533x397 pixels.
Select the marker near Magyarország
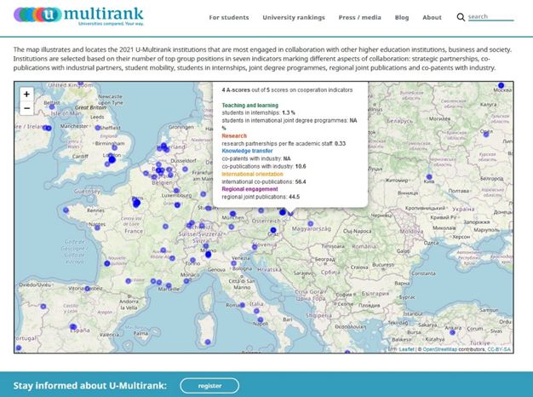pyautogui.click(x=311, y=223)
